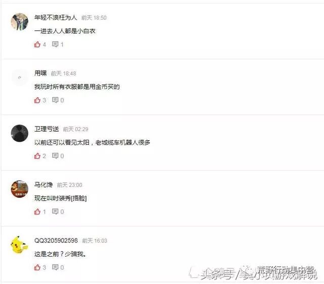Open reply icon under 卫理亏送's comment
Screen dimensions: 324x284
point(55,156)
